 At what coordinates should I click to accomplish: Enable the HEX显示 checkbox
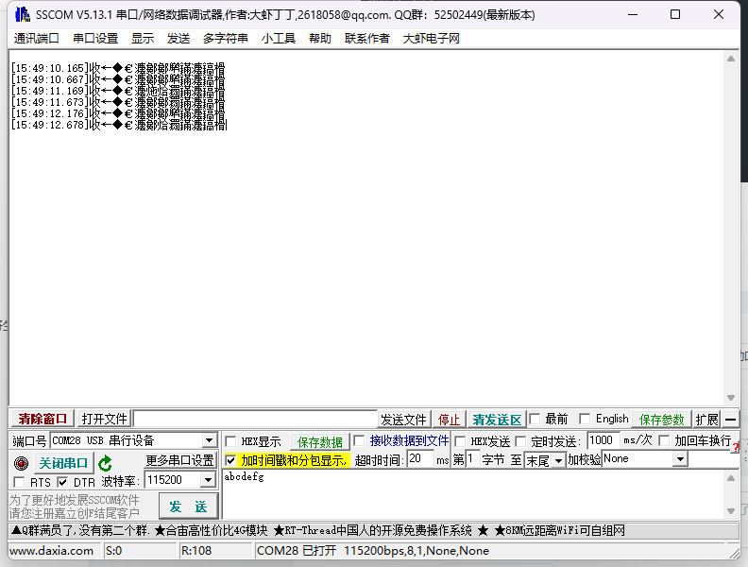click(230, 441)
